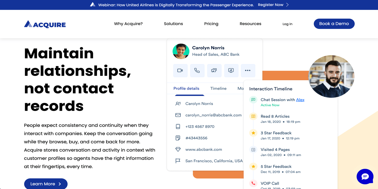Click the flag icon by San Francisco
This screenshot has width=378, height=189.
178,161
